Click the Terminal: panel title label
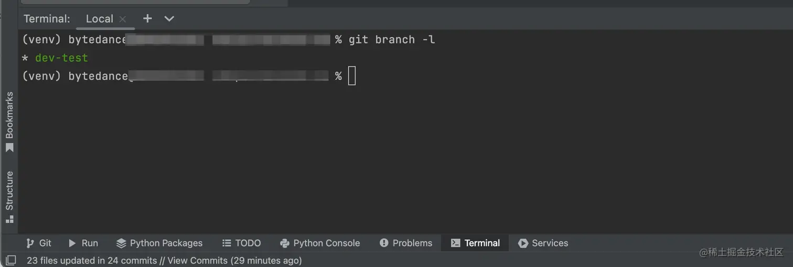The height and width of the screenshot is (267, 793). pyautogui.click(x=47, y=19)
